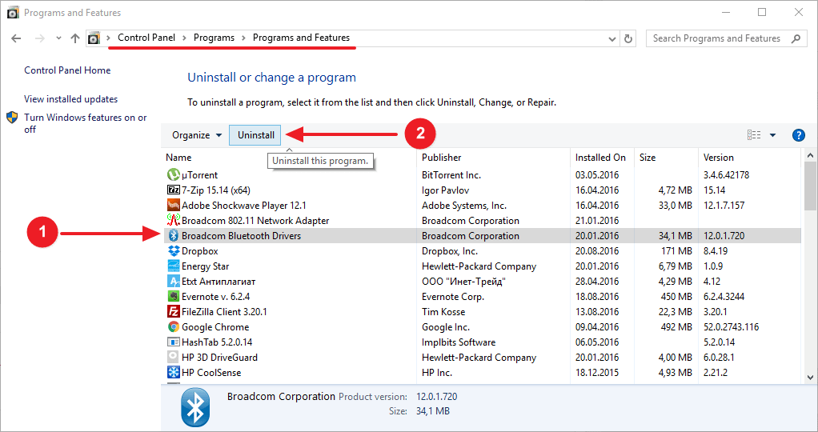Click the scrollbar up arrow

point(810,155)
